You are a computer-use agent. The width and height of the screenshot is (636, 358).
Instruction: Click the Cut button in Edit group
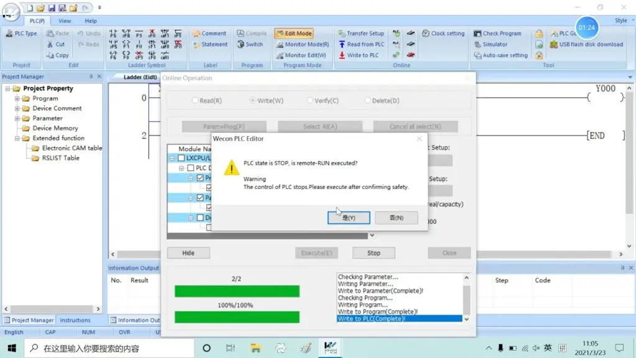click(55, 44)
